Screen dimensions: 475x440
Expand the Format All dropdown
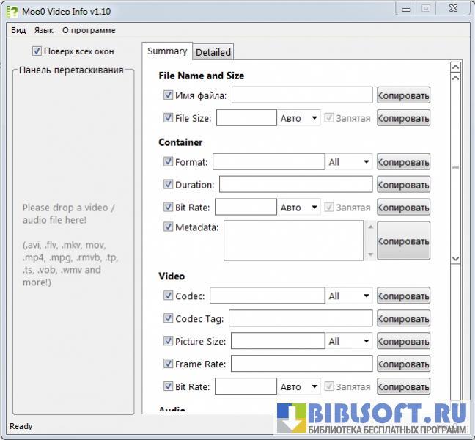[349, 162]
